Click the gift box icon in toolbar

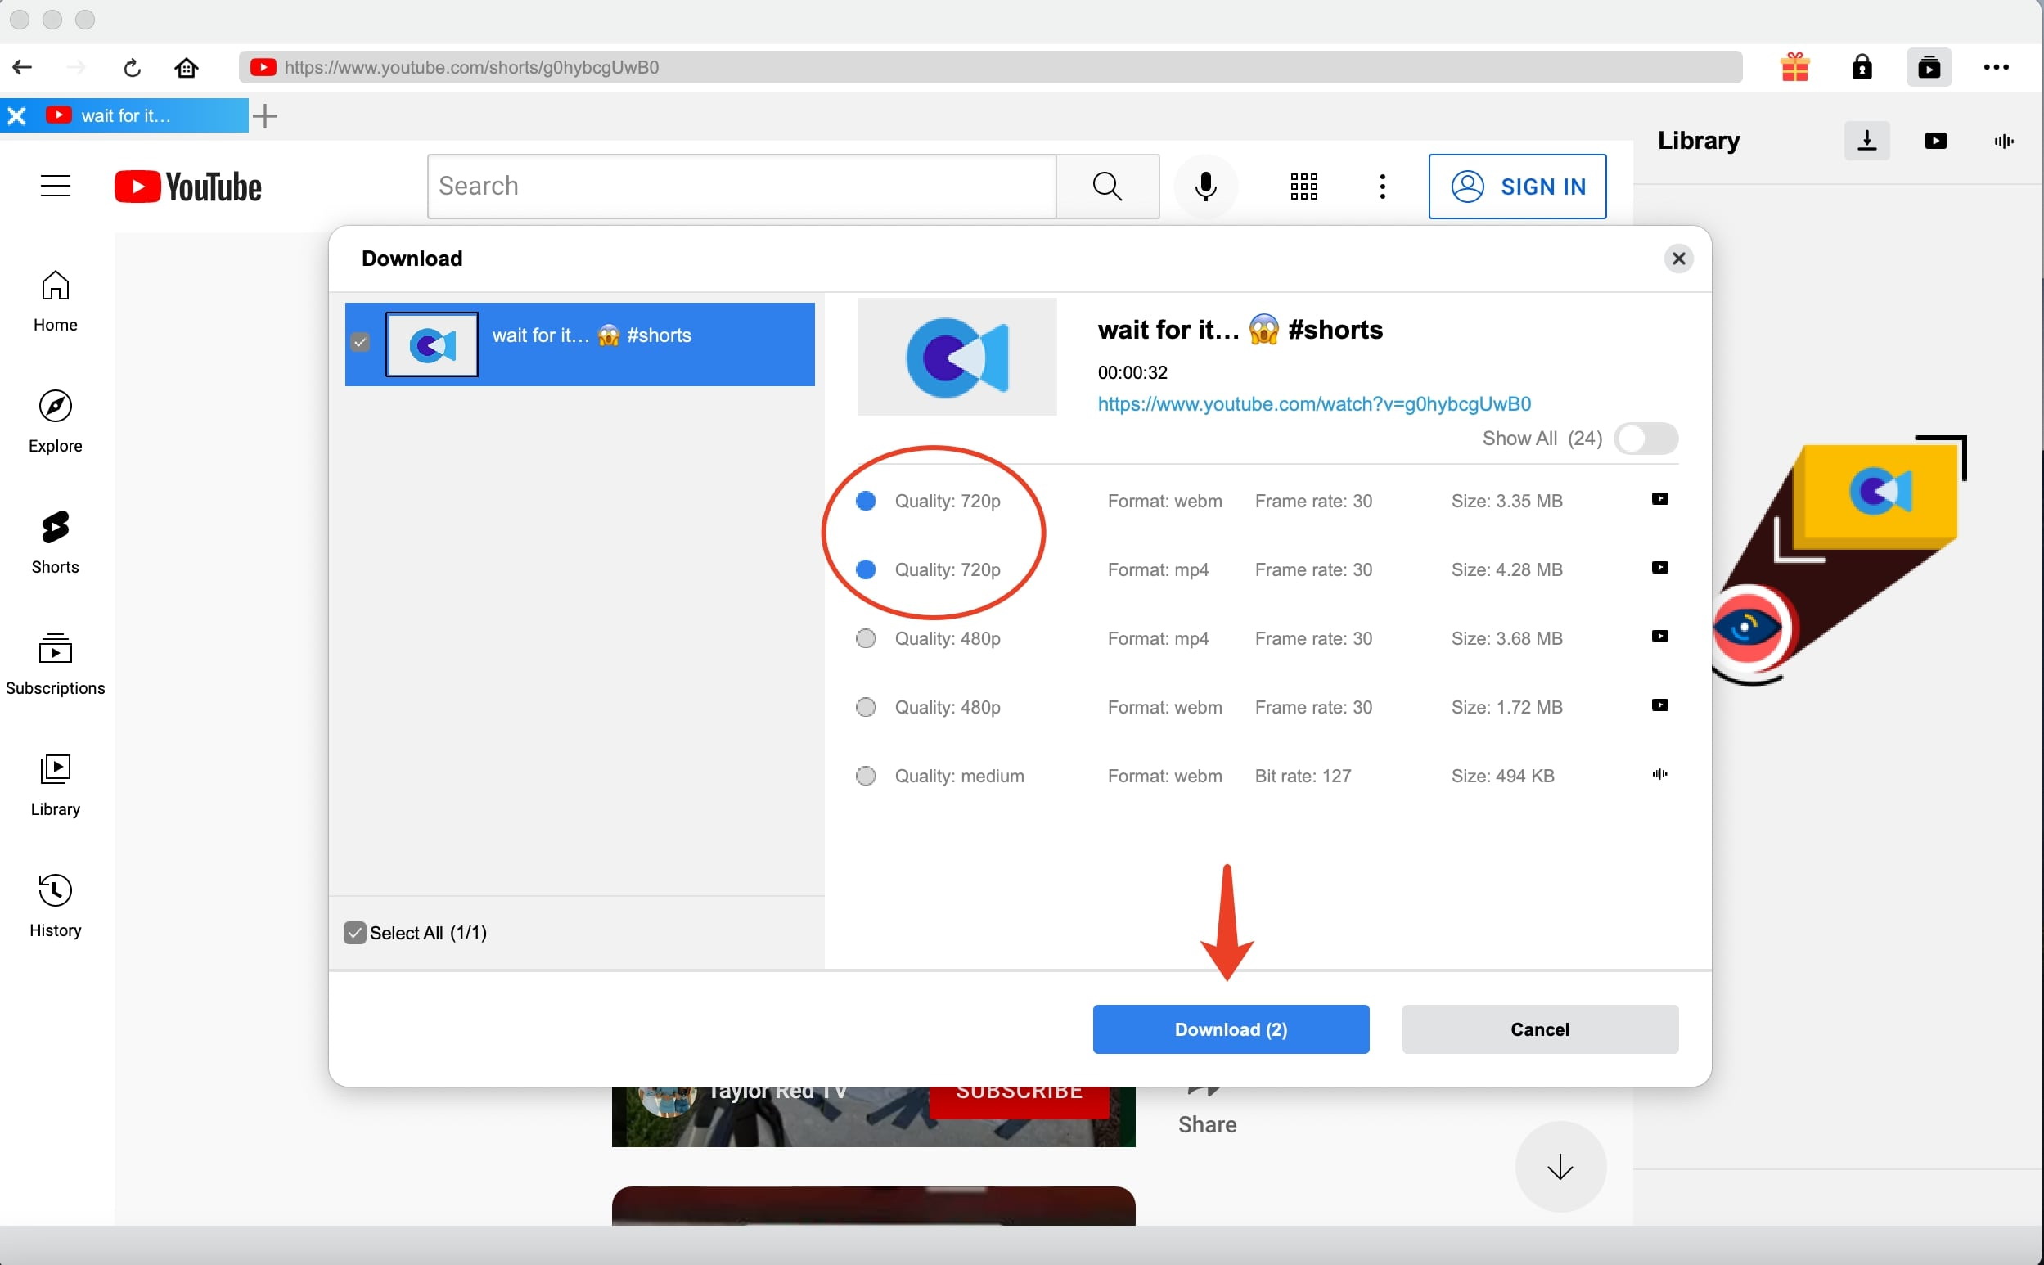pos(1794,67)
